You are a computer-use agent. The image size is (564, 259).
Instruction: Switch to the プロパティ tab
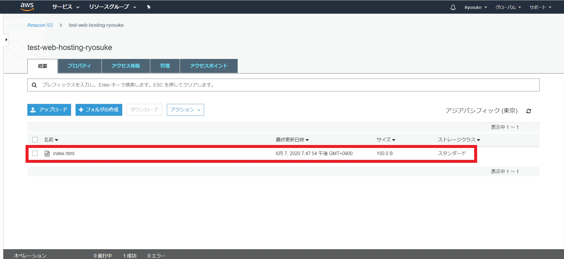coord(79,66)
